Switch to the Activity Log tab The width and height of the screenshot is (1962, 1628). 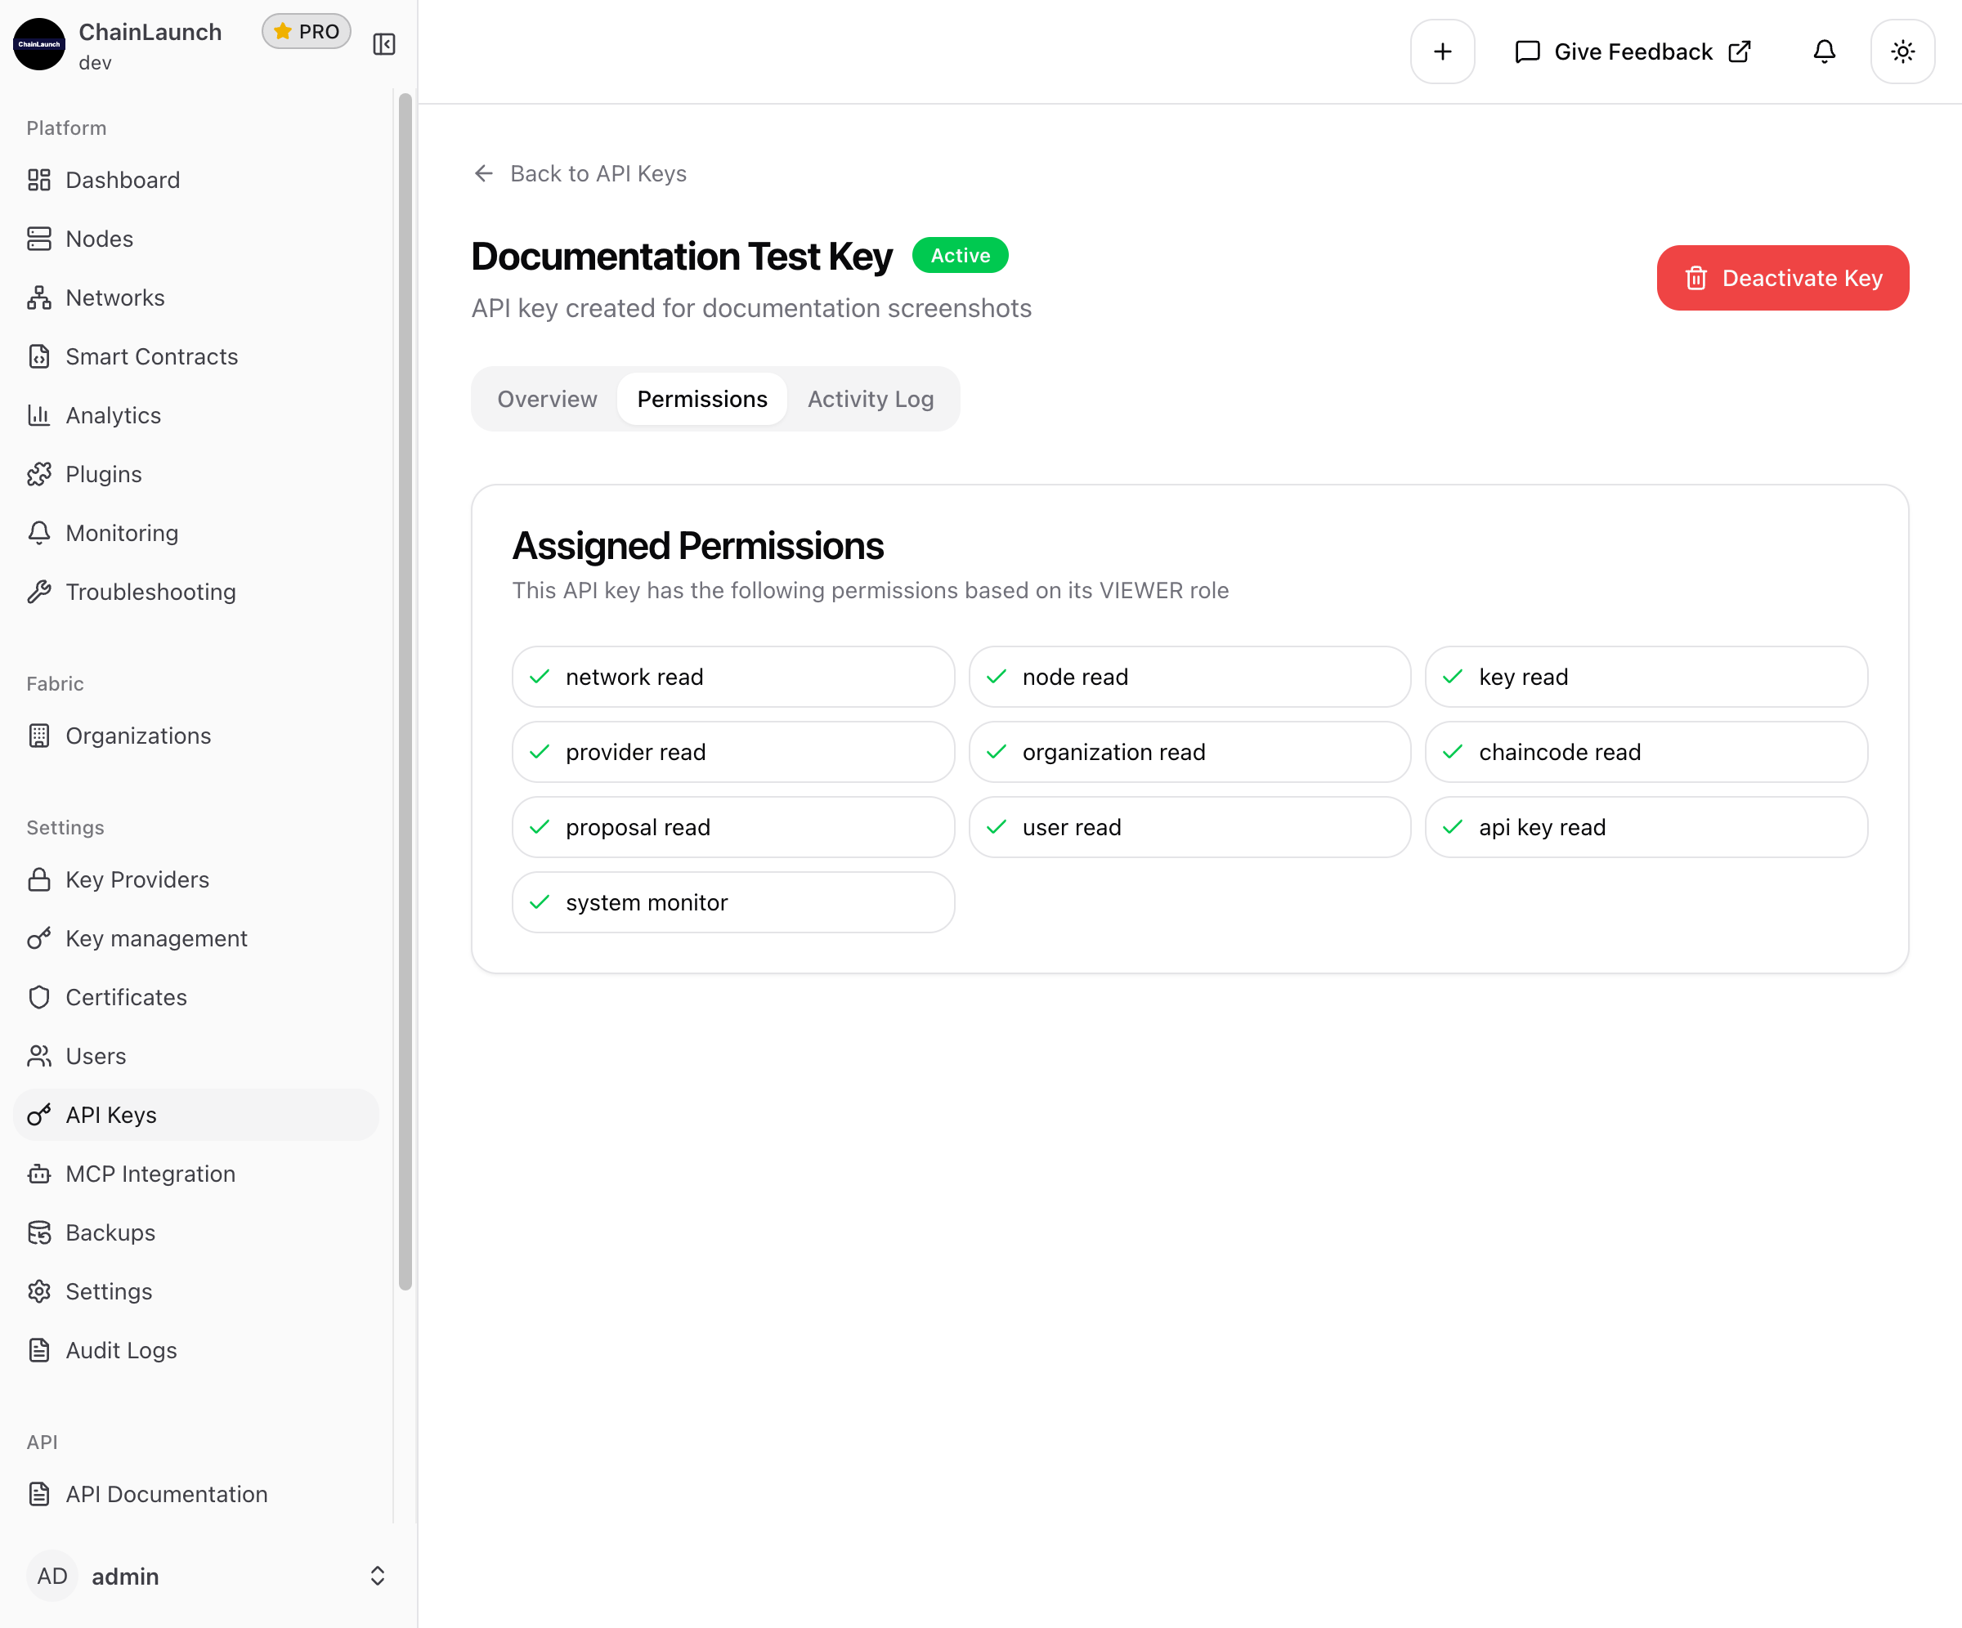pyautogui.click(x=870, y=399)
